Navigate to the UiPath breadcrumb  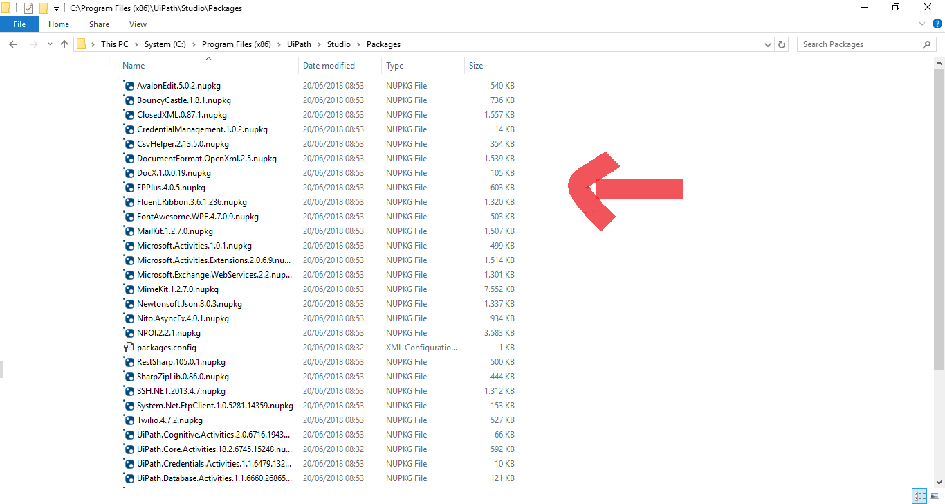click(x=299, y=44)
